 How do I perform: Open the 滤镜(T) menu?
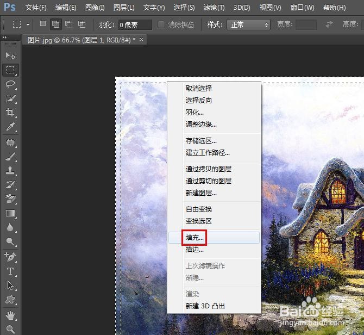[214, 8]
